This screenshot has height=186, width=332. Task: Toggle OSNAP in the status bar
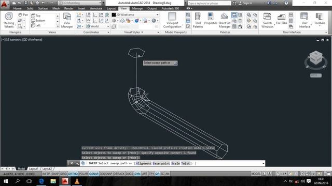tap(94, 174)
